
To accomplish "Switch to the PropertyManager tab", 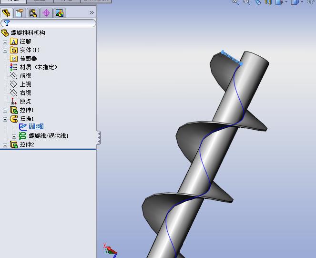I will tap(20, 13).
